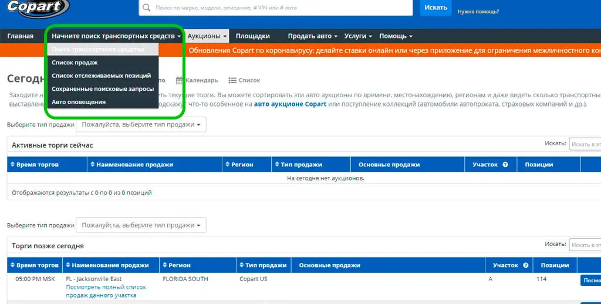This screenshot has width=601, height=304.
Task: Open sale type dropdown above Активные торги
Action: (x=141, y=125)
